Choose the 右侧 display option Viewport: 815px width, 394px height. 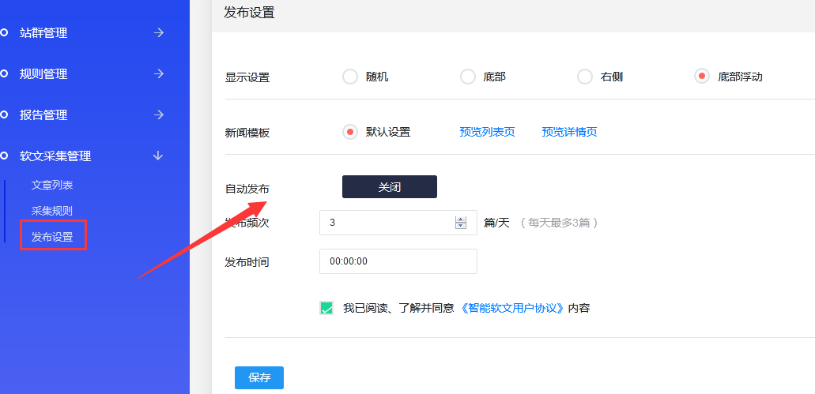[x=585, y=77]
